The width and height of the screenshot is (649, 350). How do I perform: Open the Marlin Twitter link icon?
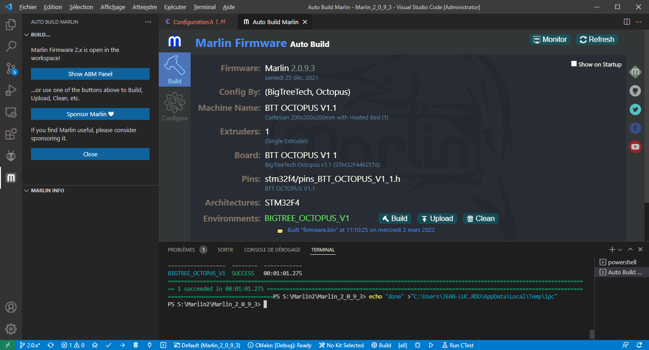point(635,109)
